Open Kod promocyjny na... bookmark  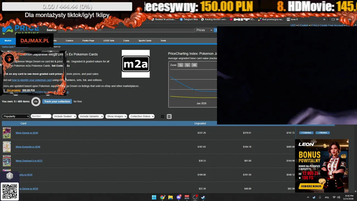pos(271,19)
